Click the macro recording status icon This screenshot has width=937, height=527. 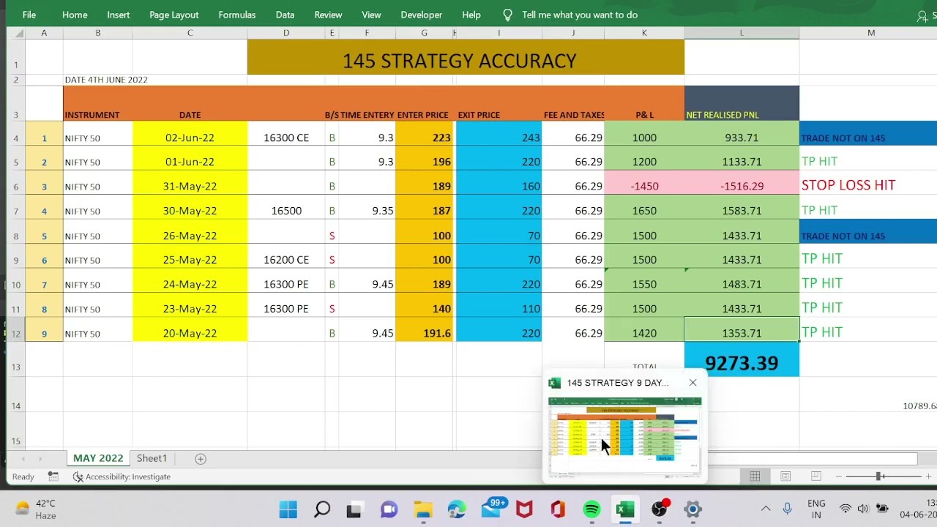[x=53, y=476]
